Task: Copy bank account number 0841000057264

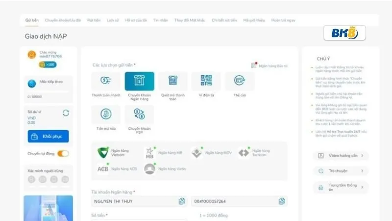Action: point(282,201)
